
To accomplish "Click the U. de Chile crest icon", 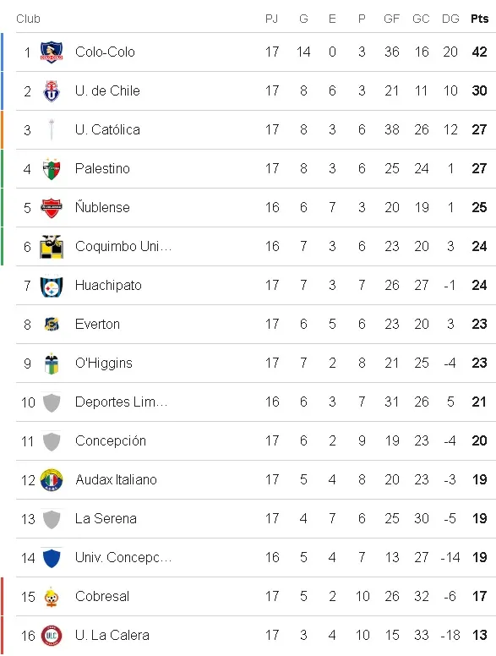I will [52, 90].
